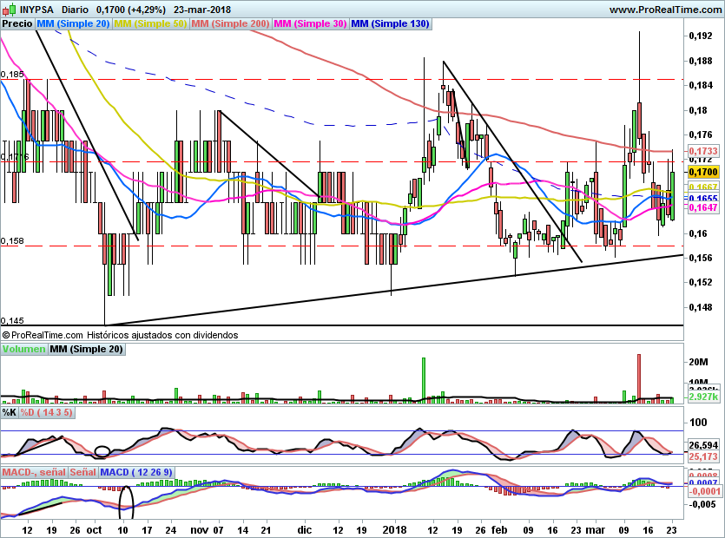
Task: Click the feb label on the time axis
Action: click(x=499, y=529)
